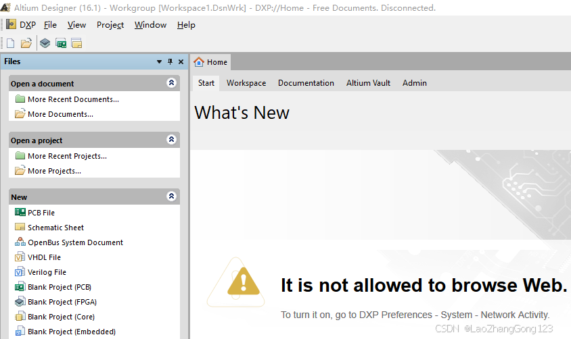Click the yellow warning triangle icon

pyautogui.click(x=244, y=282)
